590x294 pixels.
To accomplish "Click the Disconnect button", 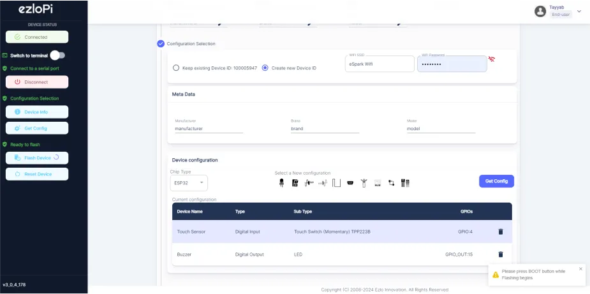I will [37, 82].
